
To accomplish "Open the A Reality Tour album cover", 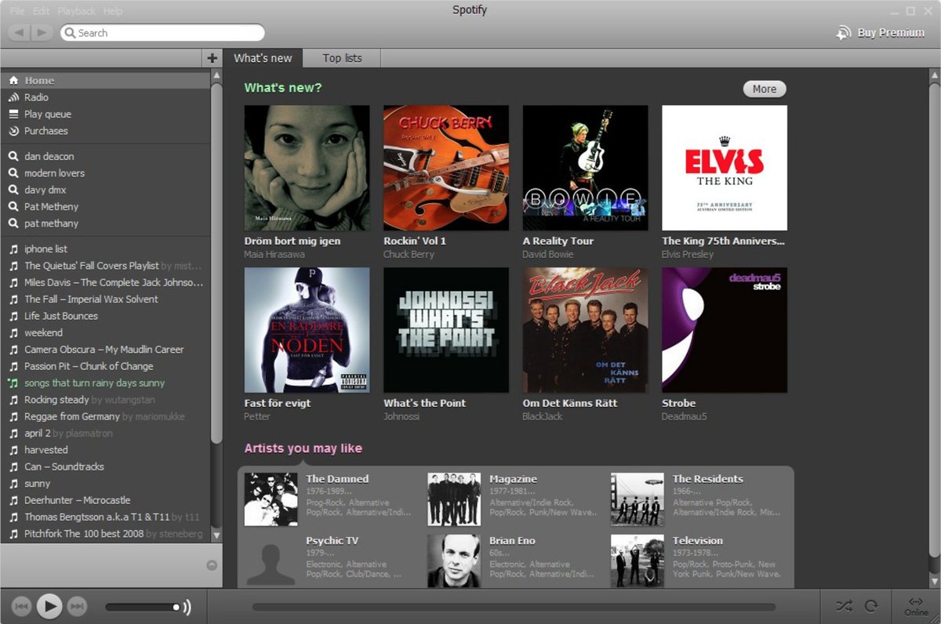I will tap(585, 168).
